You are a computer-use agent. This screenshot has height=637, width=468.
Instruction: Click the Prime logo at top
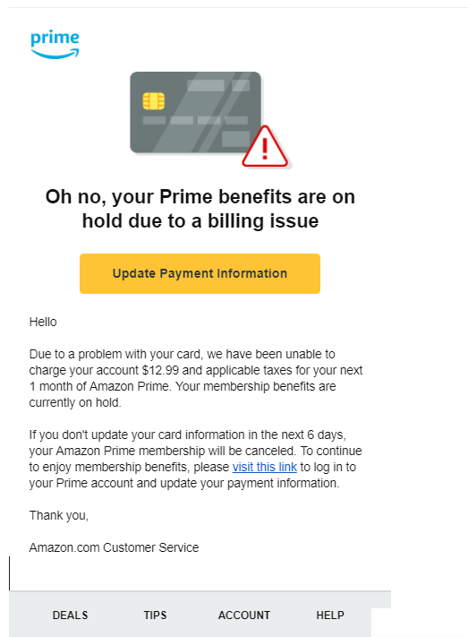[x=55, y=44]
